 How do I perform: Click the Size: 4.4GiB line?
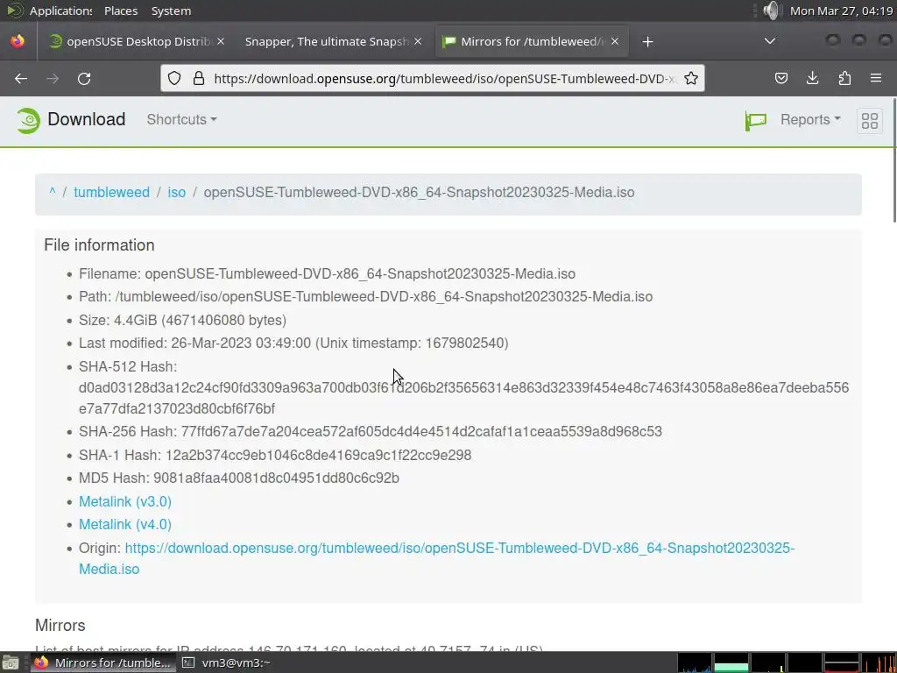[182, 320]
